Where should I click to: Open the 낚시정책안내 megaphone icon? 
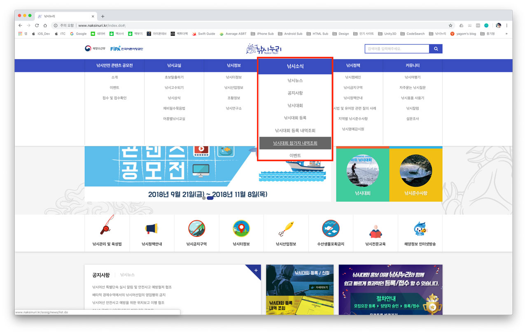[152, 228]
